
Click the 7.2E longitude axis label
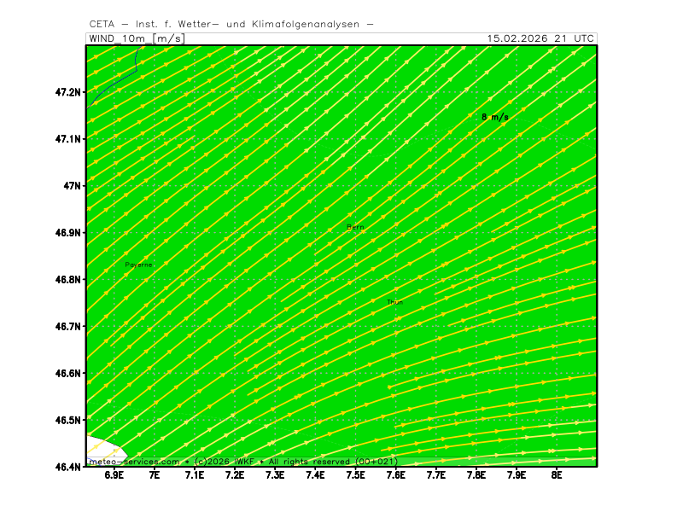[x=235, y=476]
